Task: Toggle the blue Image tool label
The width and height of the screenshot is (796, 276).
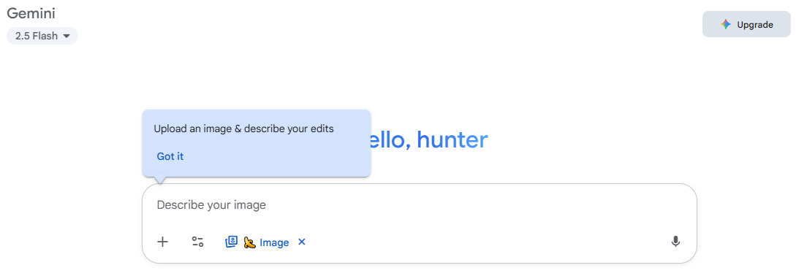Action: 274,242
